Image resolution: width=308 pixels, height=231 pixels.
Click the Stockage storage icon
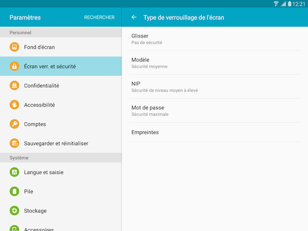14,210
